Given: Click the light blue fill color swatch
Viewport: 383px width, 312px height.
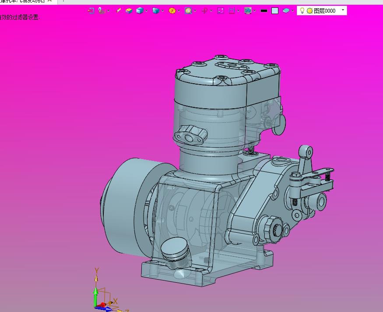Looking at the screenshot, I should 275,11.
